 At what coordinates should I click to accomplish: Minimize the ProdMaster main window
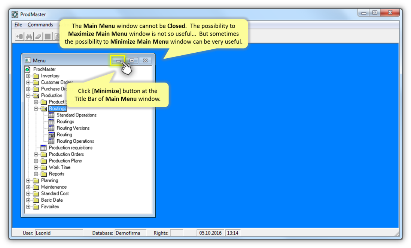click(363, 13)
